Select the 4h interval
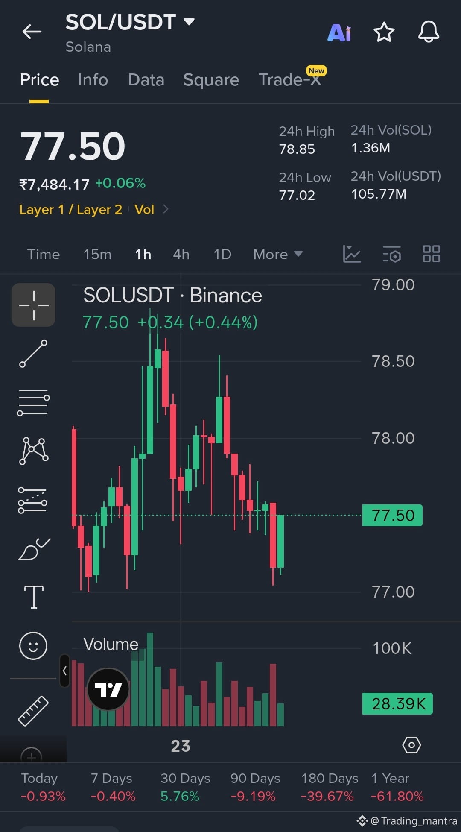This screenshot has height=832, width=461. coord(181,254)
